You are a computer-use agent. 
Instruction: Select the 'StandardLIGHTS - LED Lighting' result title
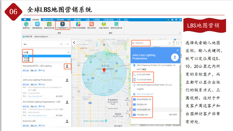tap(37, 66)
